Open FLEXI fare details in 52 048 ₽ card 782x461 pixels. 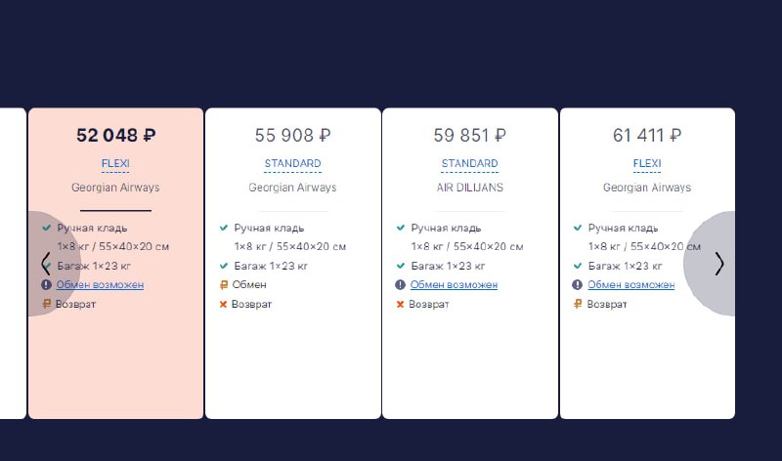tap(115, 163)
